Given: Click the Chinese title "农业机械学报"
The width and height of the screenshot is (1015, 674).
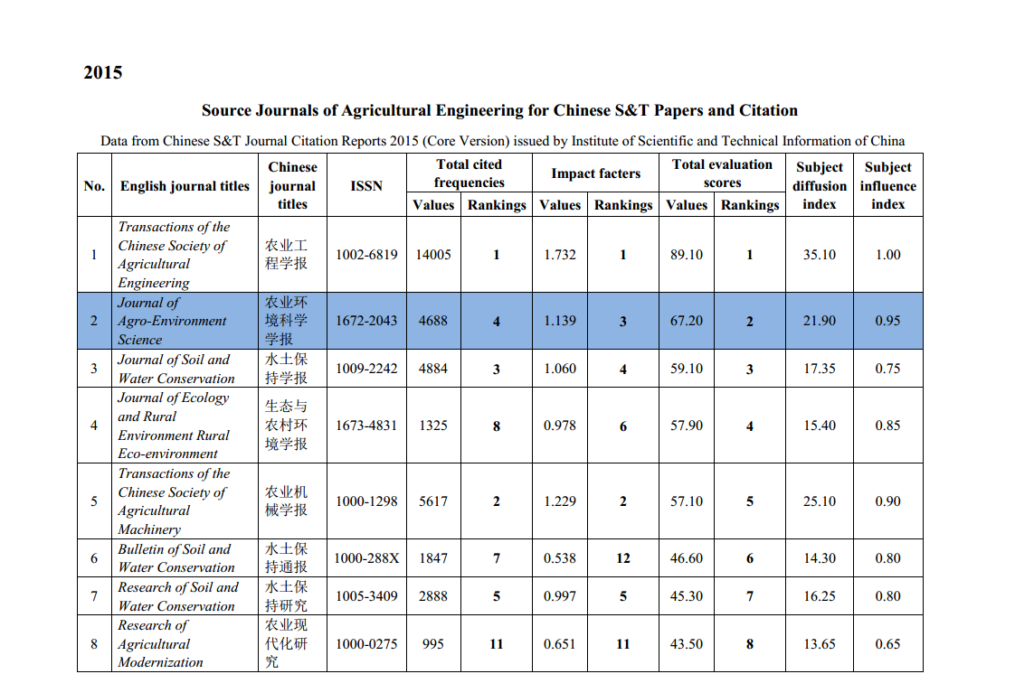Looking at the screenshot, I should point(286,501).
